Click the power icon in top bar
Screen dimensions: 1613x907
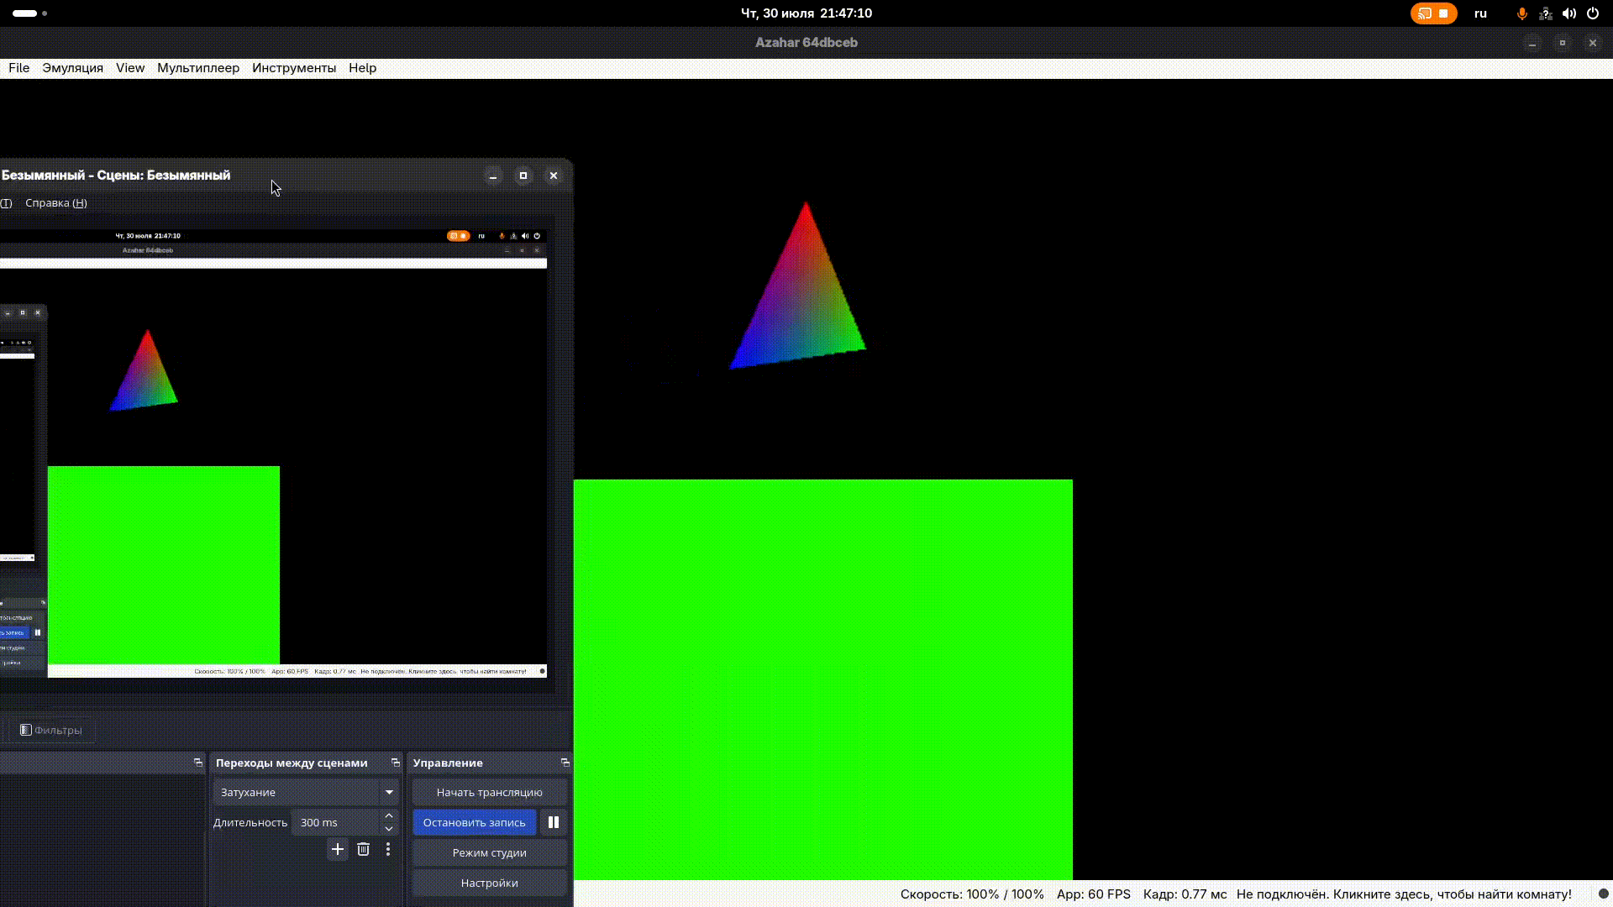tap(1593, 13)
